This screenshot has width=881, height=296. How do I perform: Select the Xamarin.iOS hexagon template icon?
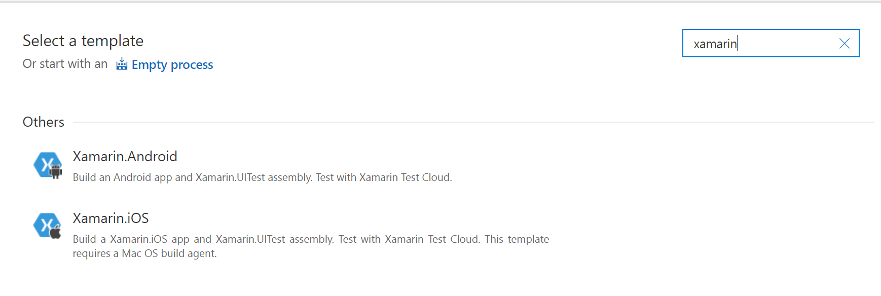point(47,226)
